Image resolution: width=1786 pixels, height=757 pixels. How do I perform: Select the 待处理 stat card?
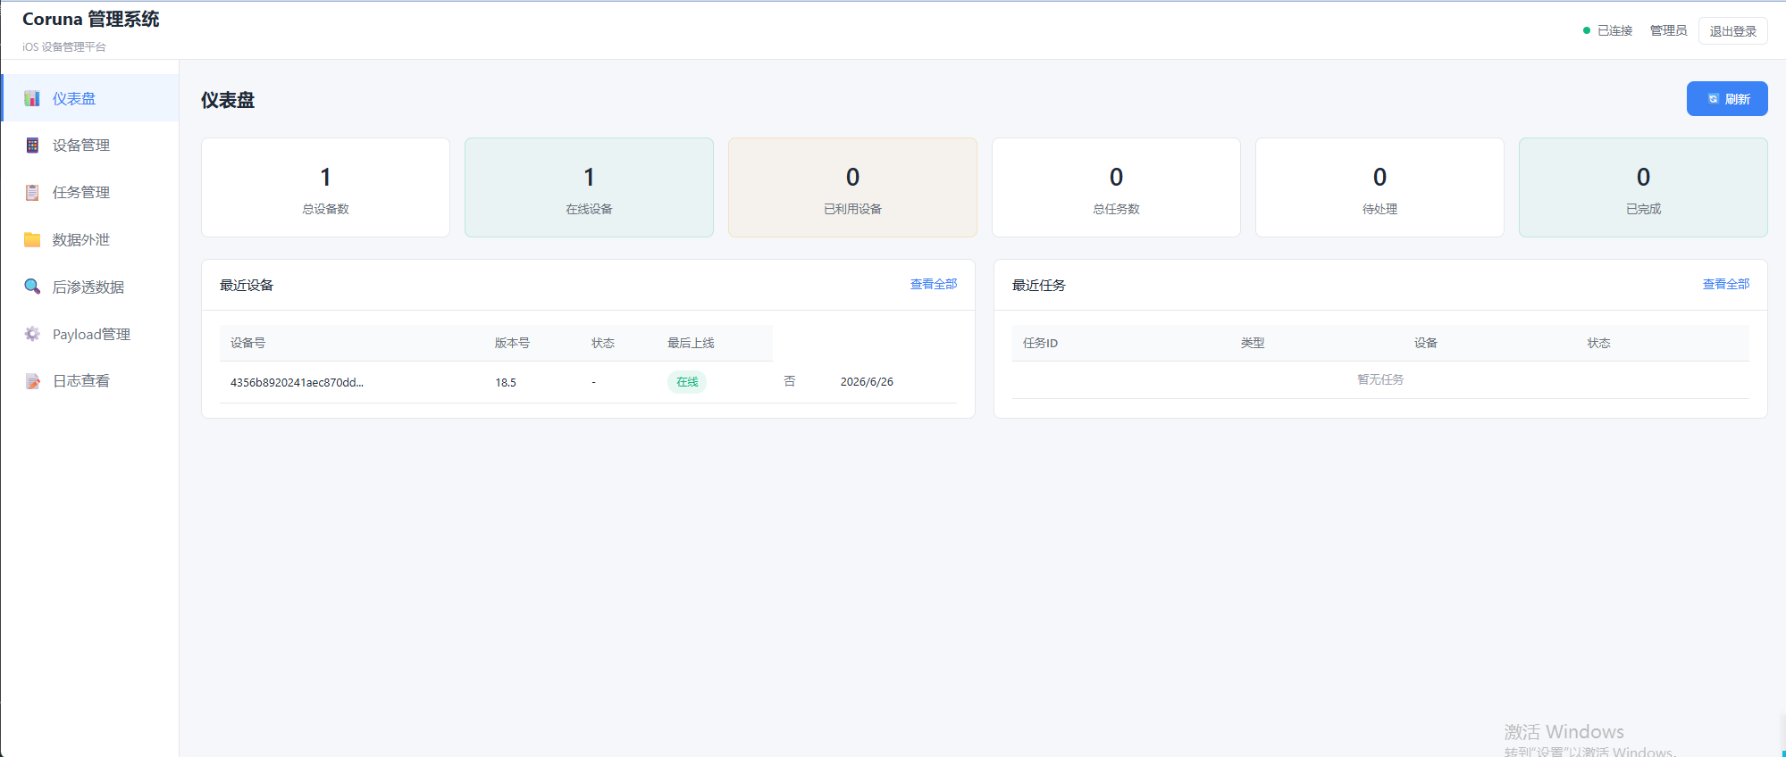1379,187
